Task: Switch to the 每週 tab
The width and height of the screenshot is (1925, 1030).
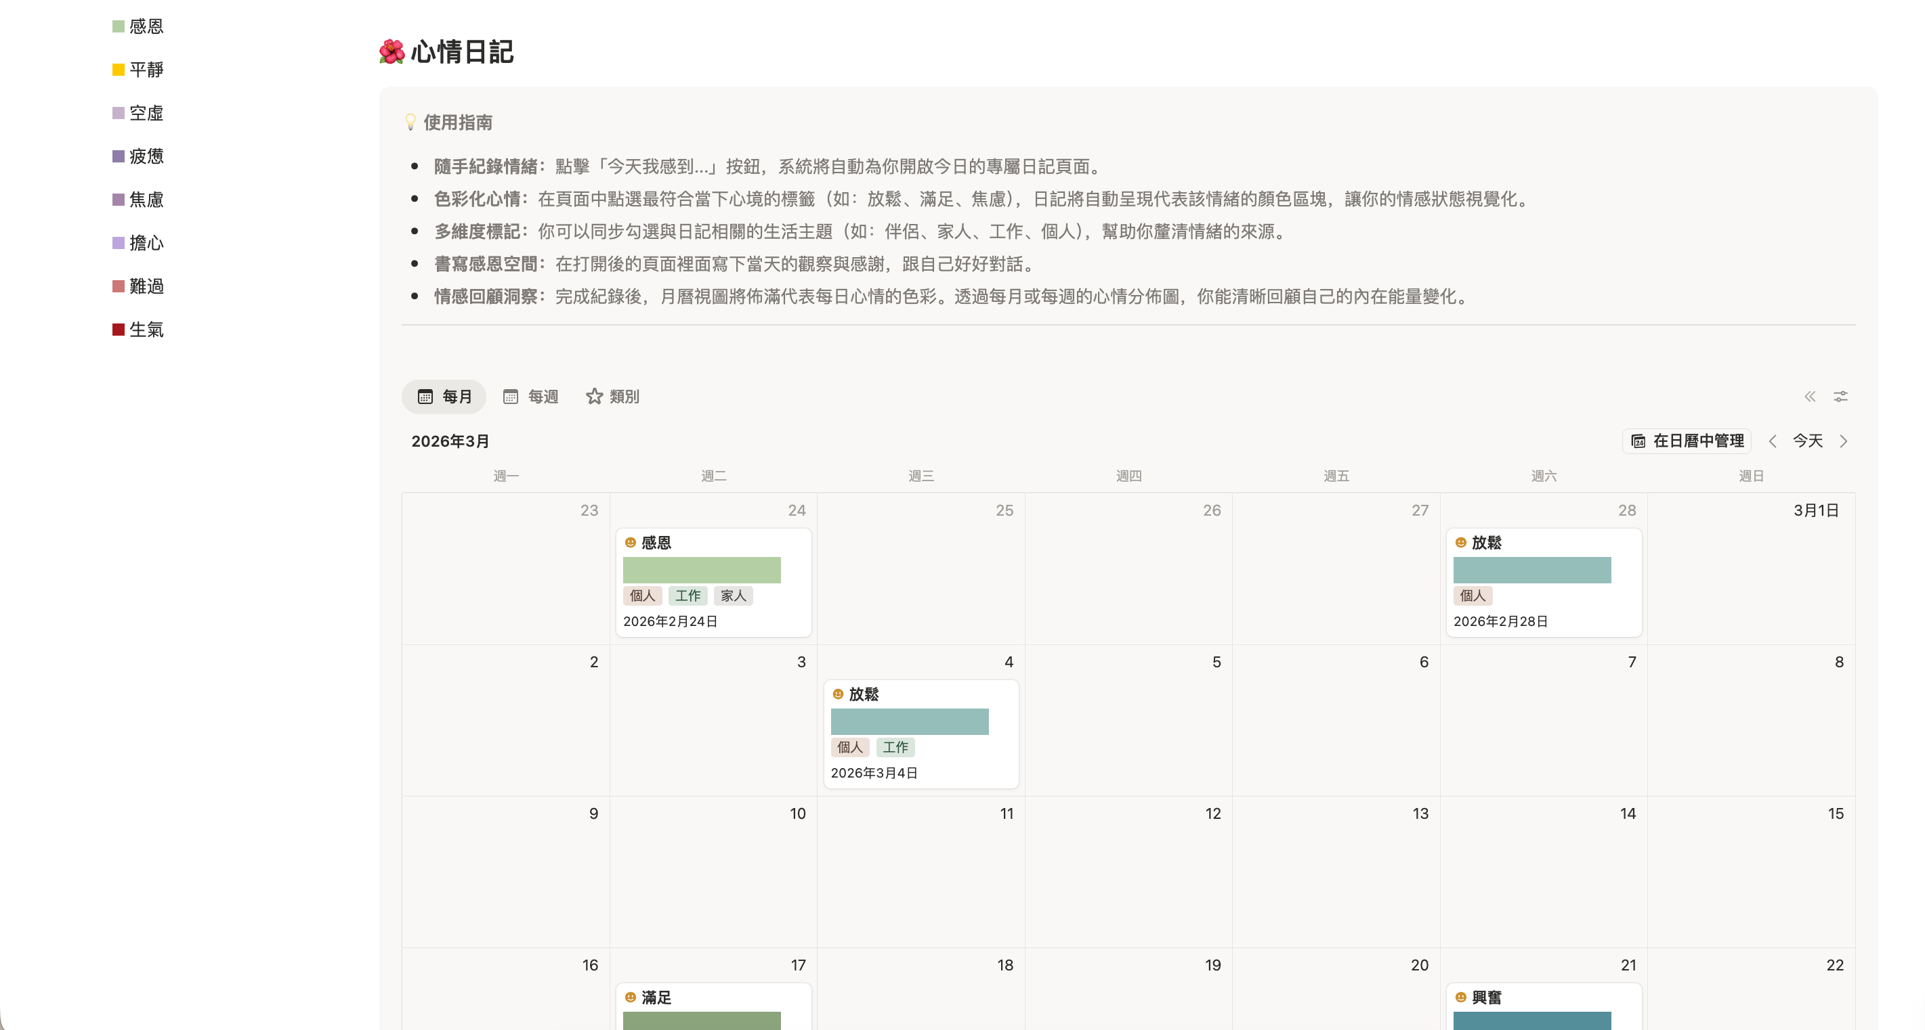Action: 542,397
